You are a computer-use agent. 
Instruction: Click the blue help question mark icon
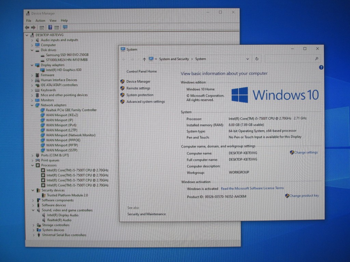[x=321, y=68]
